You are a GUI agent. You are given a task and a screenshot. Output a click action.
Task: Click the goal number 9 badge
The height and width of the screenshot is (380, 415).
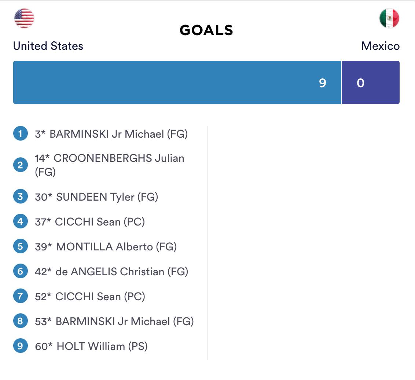coord(21,346)
